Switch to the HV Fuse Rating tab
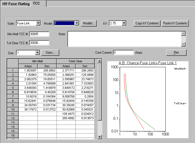195x143 pixels. [x=16, y=4]
